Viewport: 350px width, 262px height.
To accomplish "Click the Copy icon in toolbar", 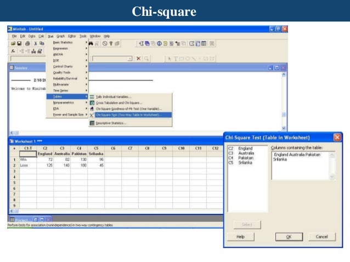I will [42, 43].
